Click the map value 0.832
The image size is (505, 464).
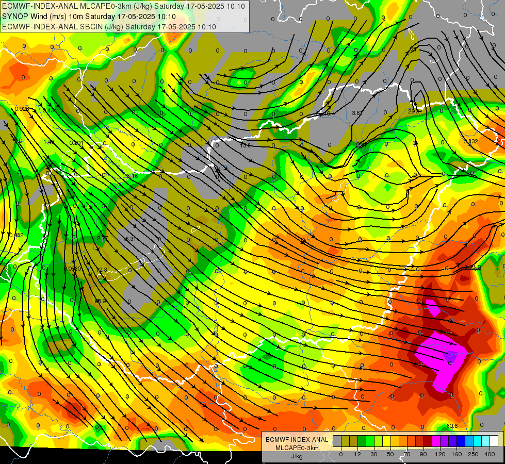point(470,141)
